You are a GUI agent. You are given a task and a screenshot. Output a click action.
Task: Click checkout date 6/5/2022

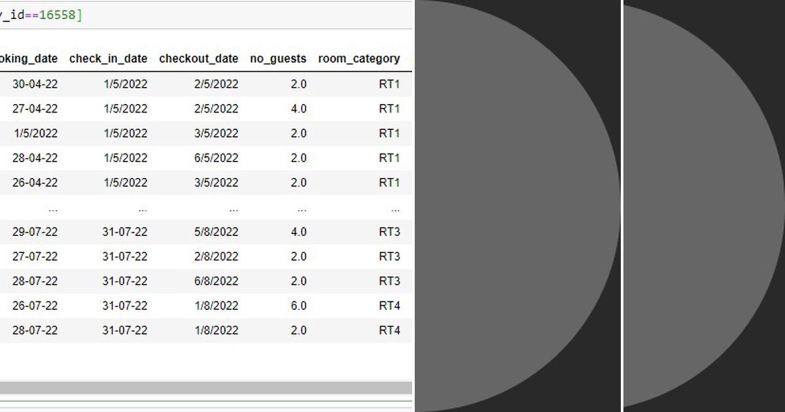pyautogui.click(x=217, y=158)
